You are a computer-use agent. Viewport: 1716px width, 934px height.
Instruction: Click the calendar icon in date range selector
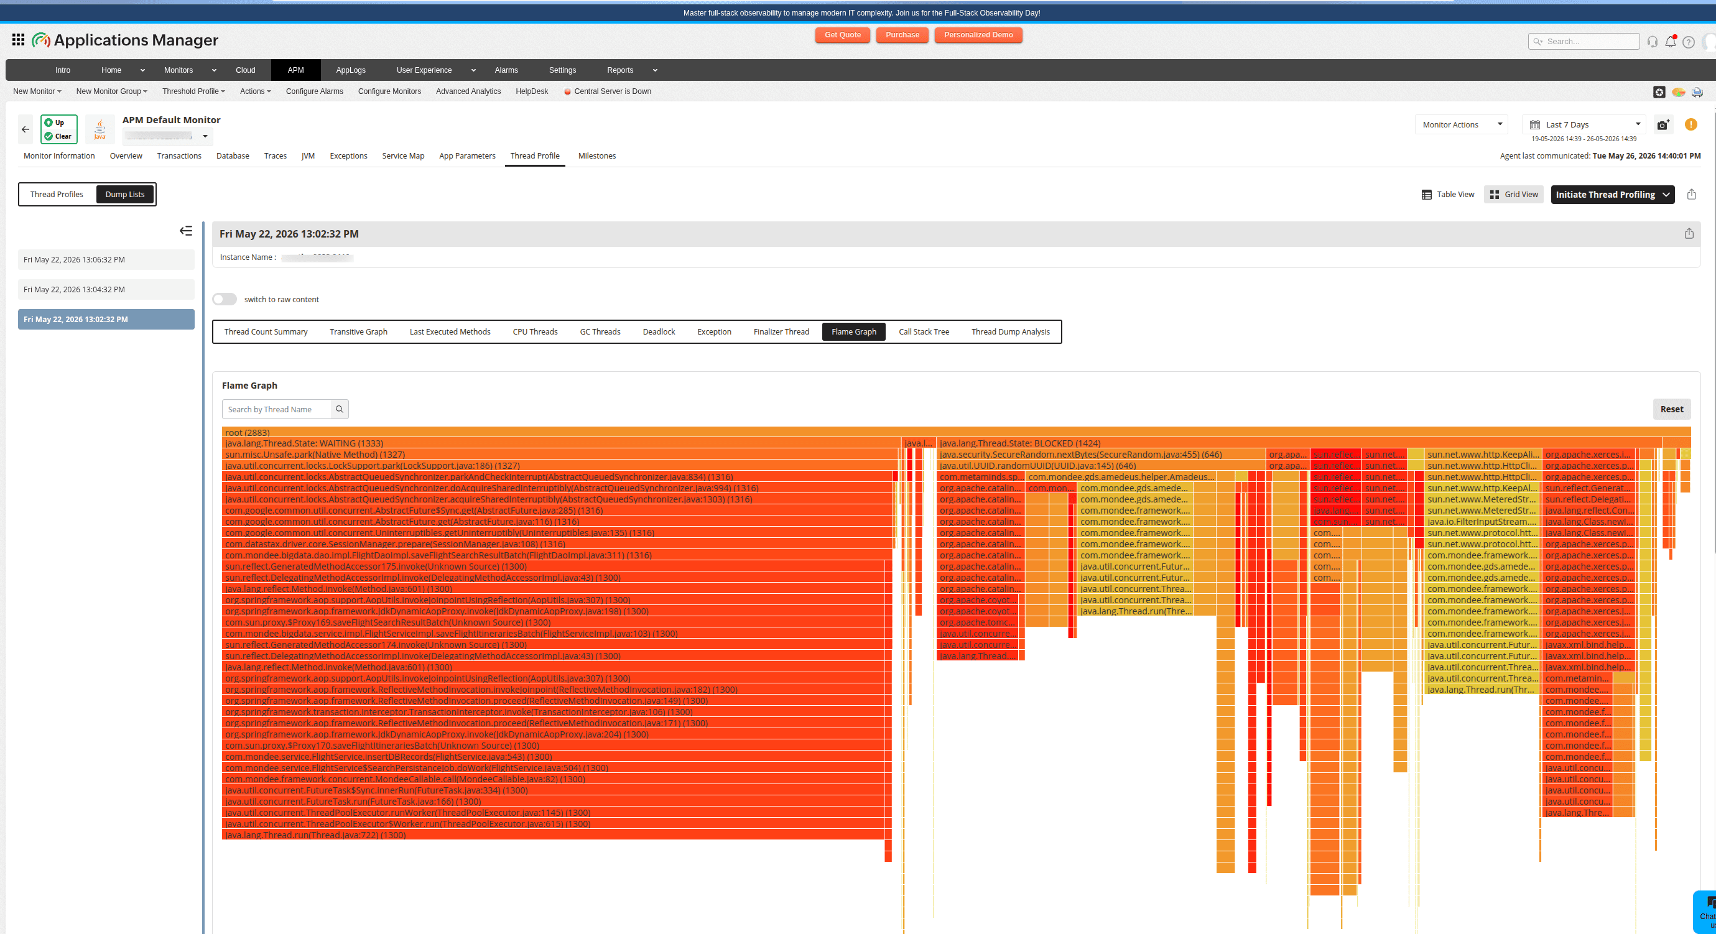tap(1535, 124)
